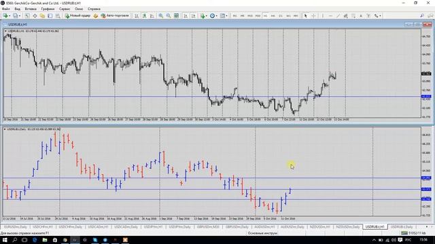Switch to the EURUSDm,Daily chart tab
This screenshot has height=244, width=435.
15,227
